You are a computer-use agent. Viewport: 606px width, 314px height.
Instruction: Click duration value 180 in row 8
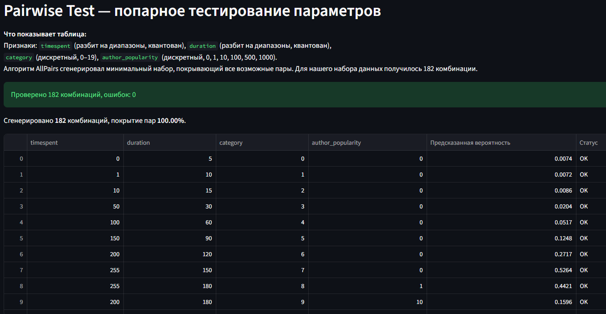click(170, 286)
